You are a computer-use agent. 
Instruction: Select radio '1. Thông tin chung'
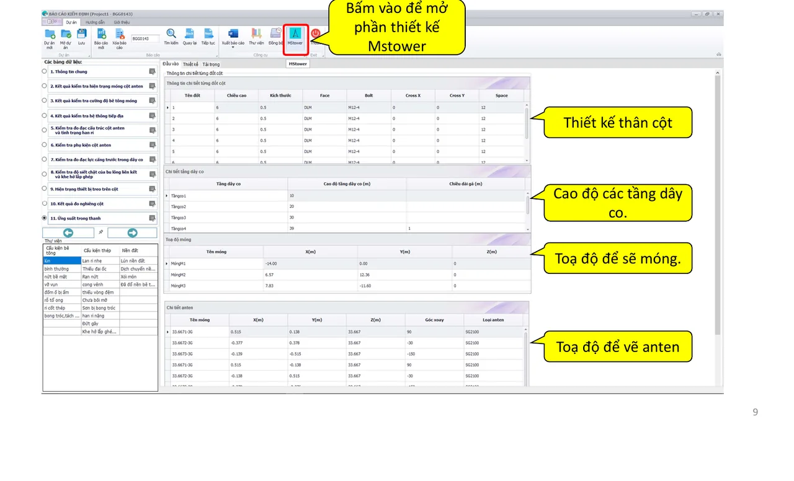point(44,71)
